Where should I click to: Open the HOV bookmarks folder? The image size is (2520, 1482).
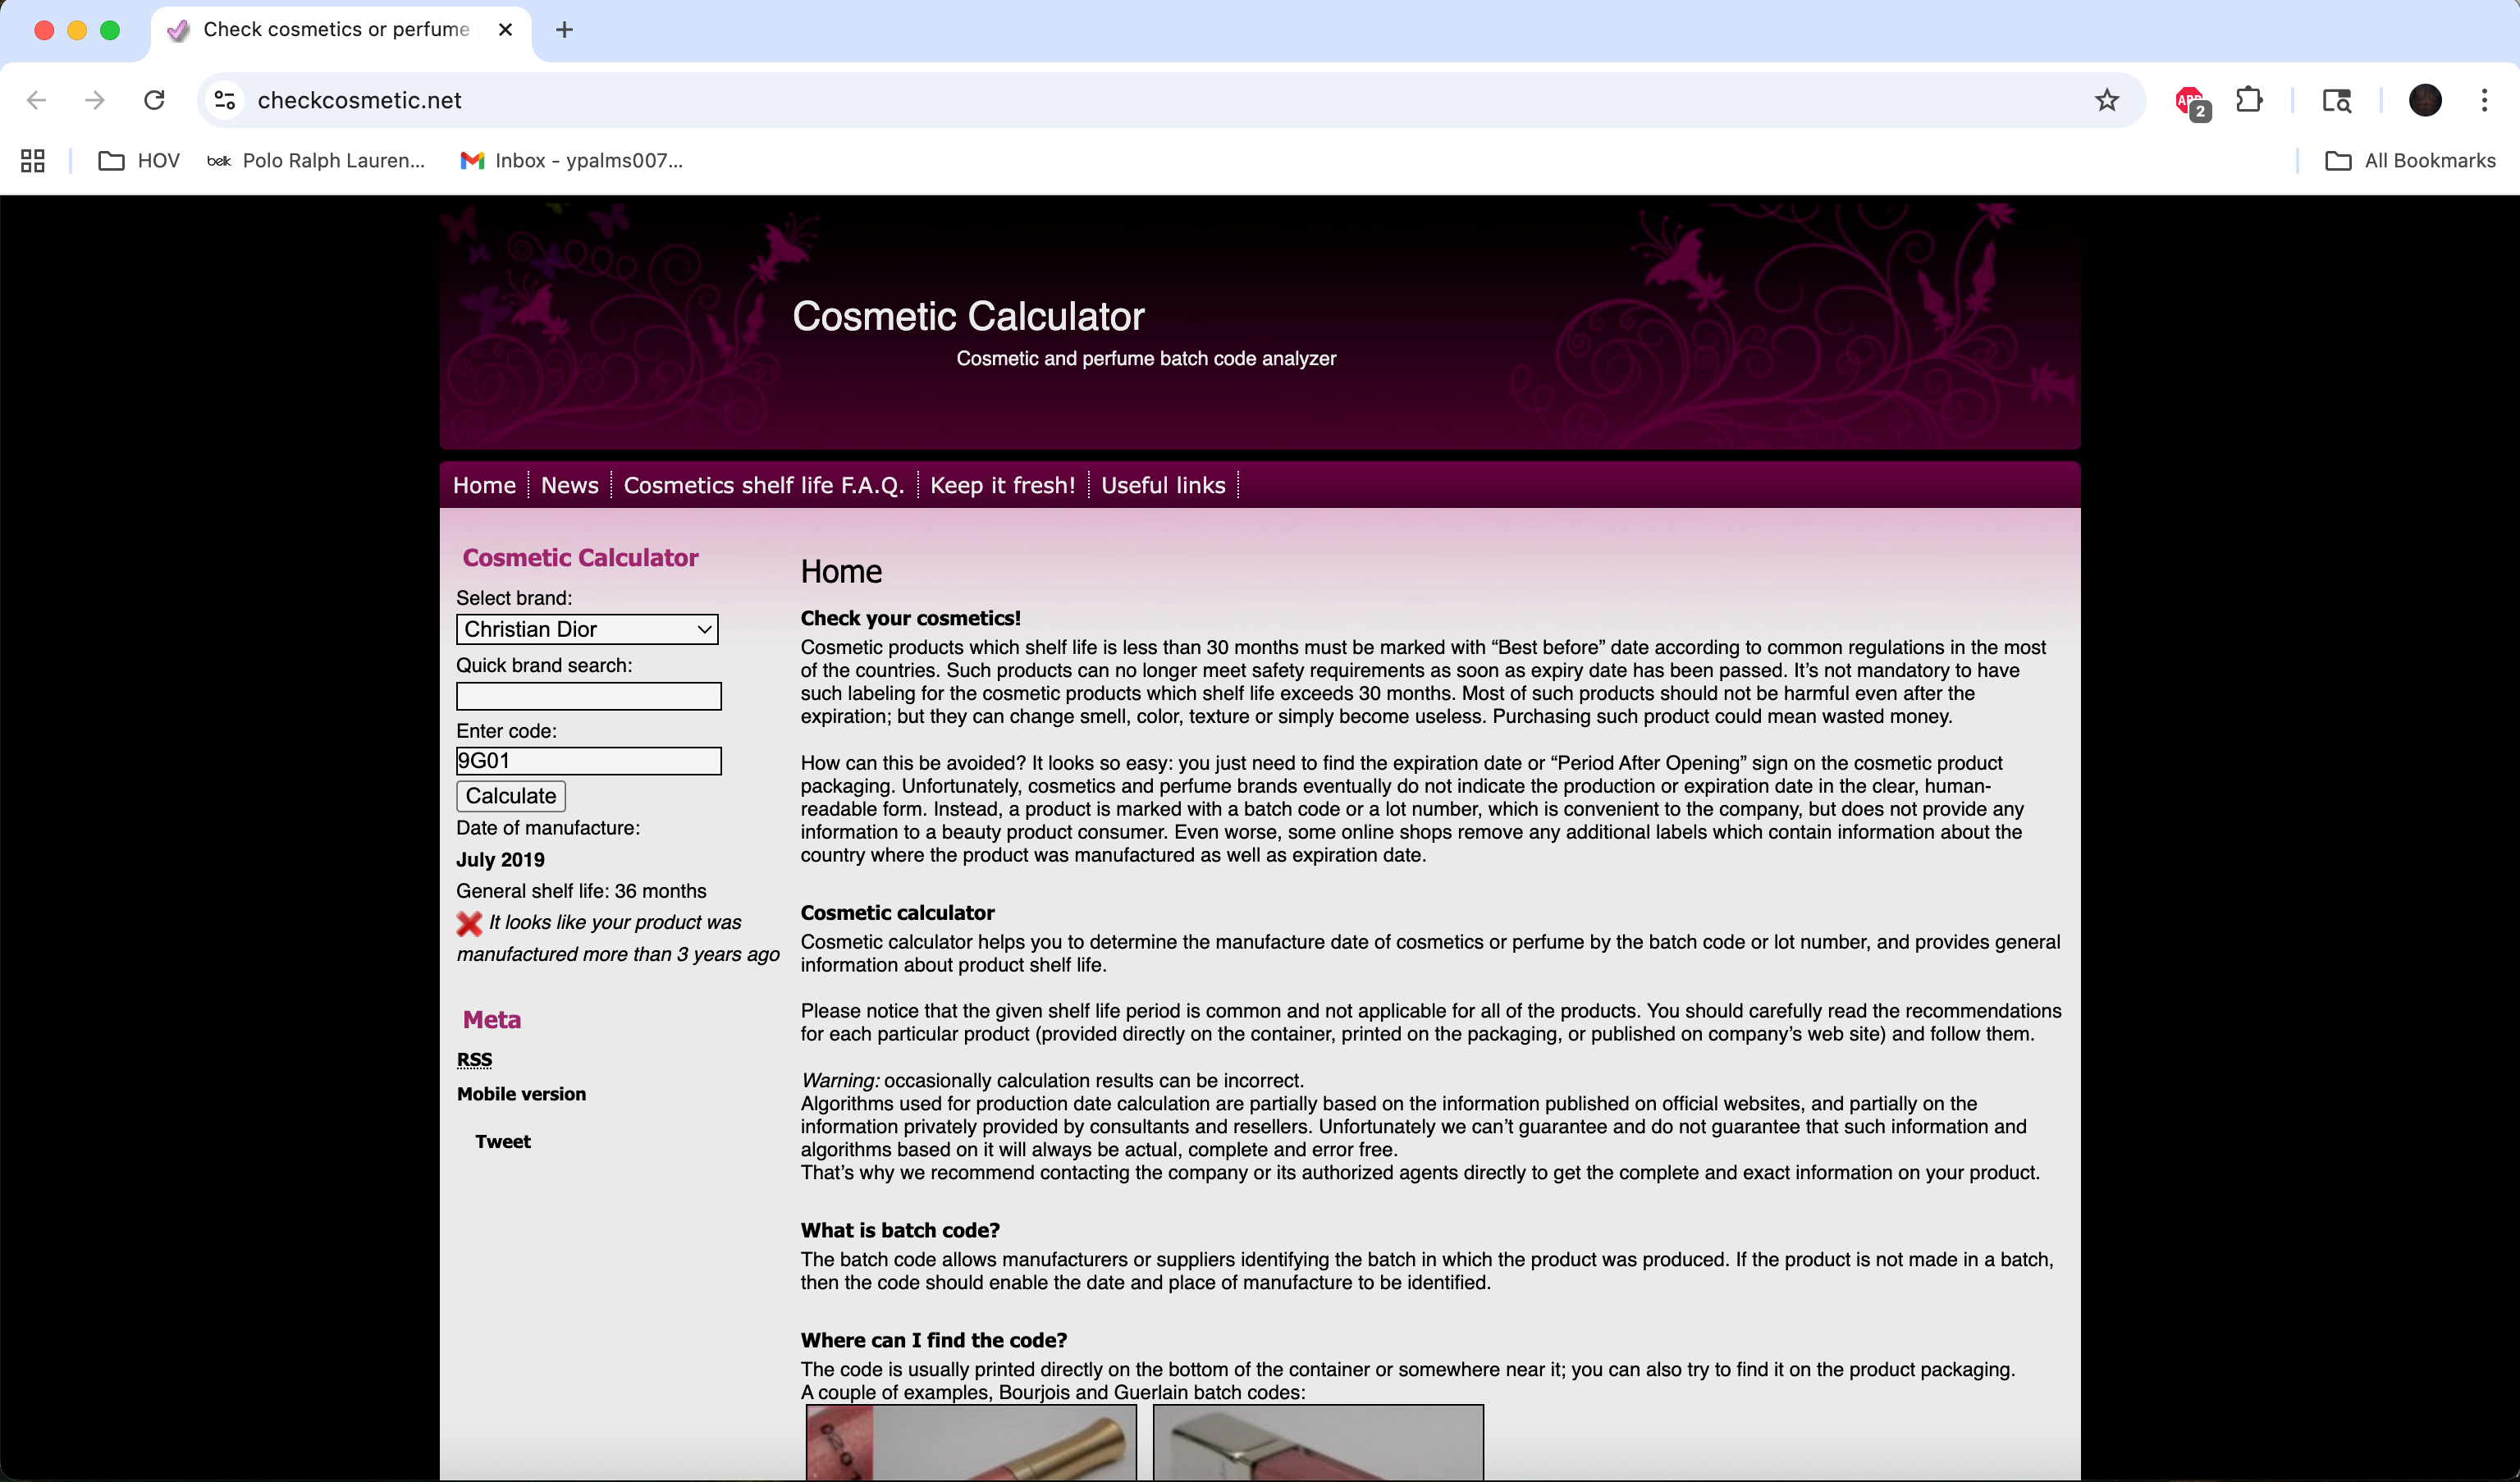[139, 161]
